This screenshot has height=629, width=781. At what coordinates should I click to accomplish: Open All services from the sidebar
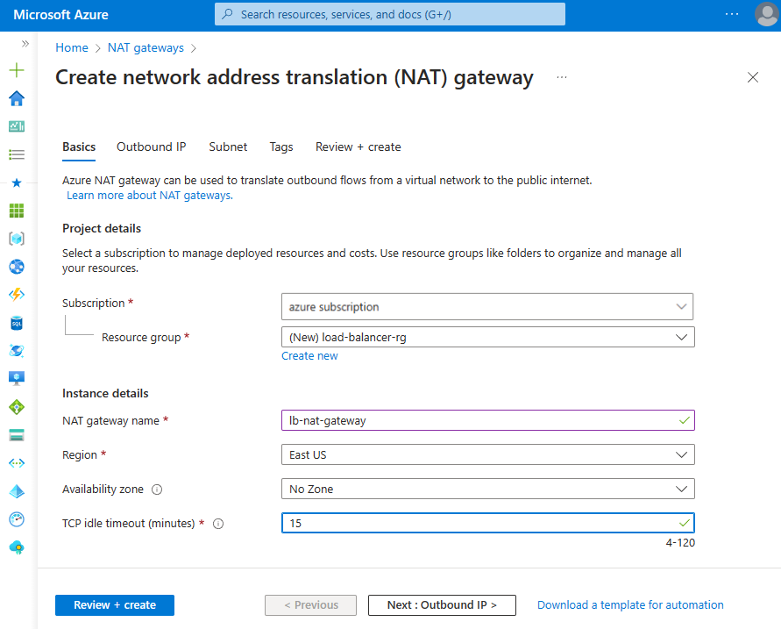(x=16, y=154)
